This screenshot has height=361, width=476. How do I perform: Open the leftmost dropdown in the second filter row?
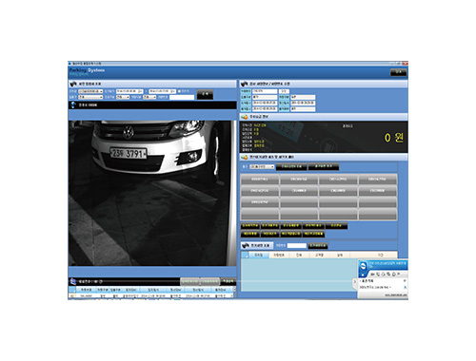[90, 97]
